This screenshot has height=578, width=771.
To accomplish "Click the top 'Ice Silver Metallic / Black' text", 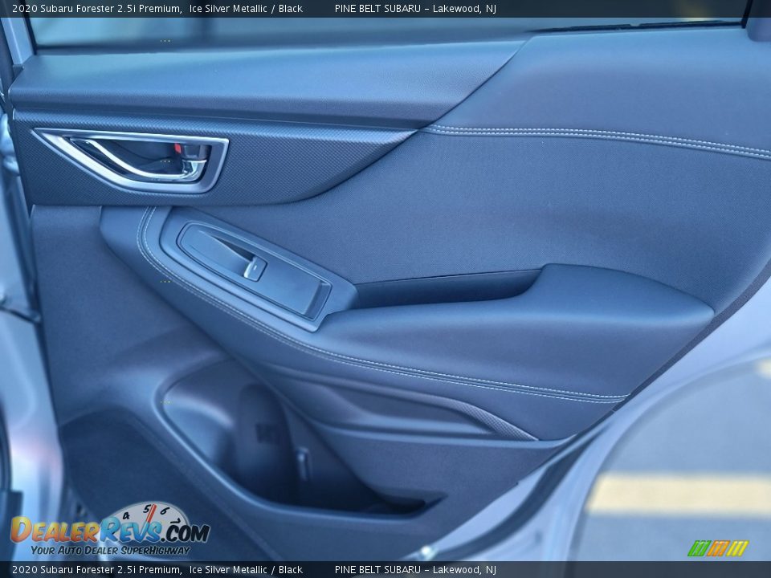I will tap(246, 9).
